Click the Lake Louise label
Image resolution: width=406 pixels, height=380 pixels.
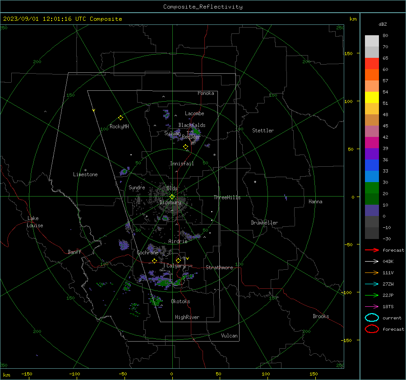pos(35,222)
